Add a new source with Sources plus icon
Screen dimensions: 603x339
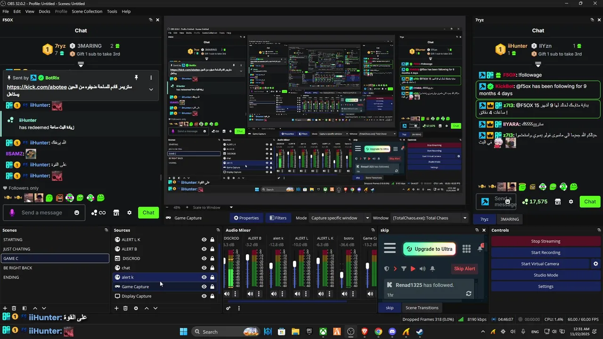click(x=116, y=308)
